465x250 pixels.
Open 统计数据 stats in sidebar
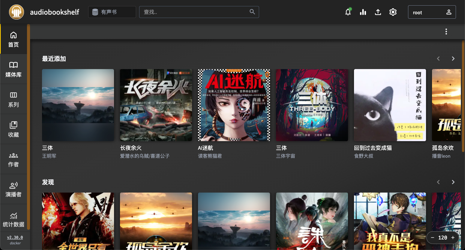[x=13, y=219]
